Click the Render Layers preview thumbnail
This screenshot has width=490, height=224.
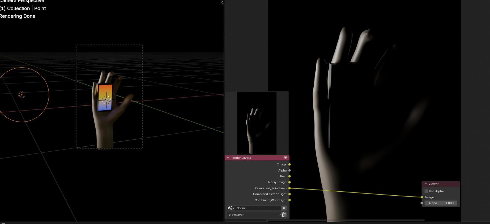[257, 123]
